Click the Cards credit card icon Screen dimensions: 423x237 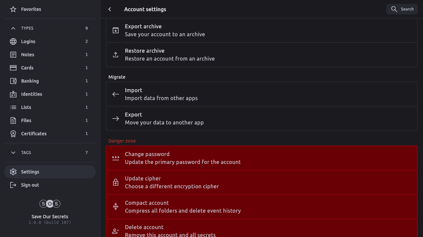pos(13,68)
